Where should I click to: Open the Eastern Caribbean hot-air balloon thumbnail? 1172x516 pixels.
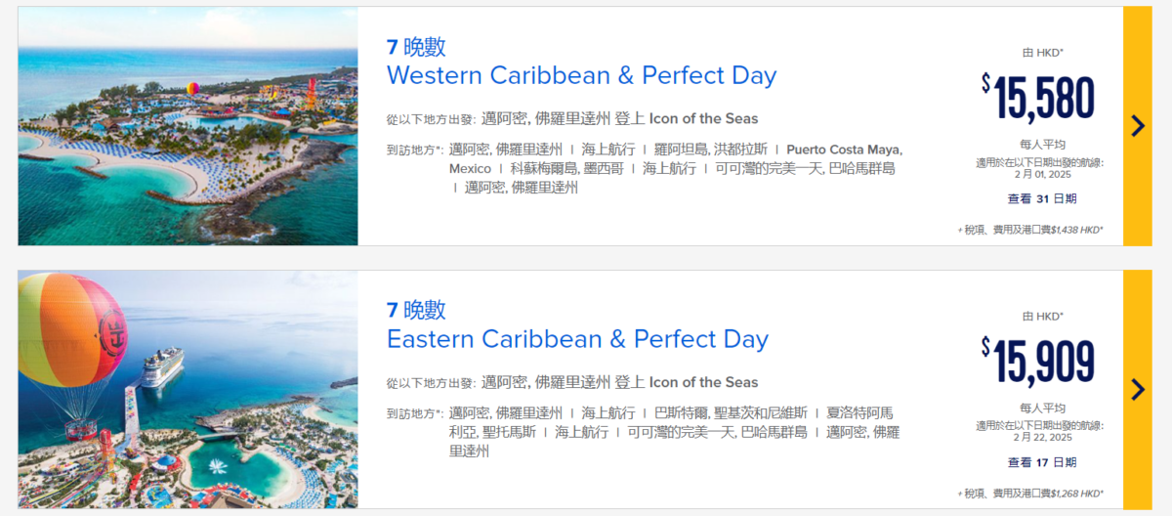(188, 389)
